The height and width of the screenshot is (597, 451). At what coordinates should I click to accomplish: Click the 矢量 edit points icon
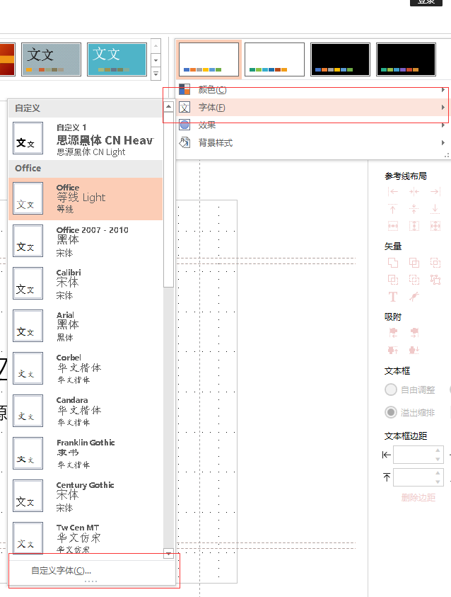pos(435,280)
